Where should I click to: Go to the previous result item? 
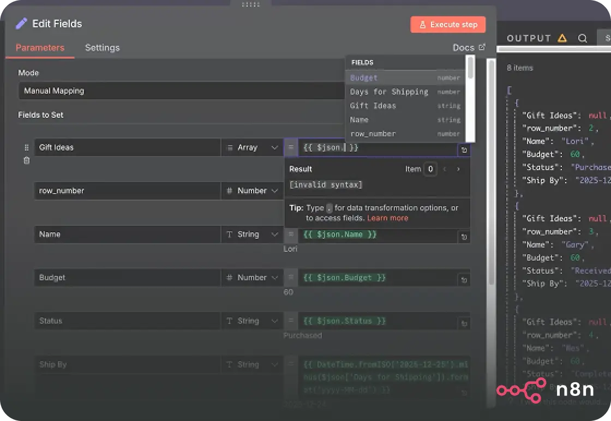(445, 169)
